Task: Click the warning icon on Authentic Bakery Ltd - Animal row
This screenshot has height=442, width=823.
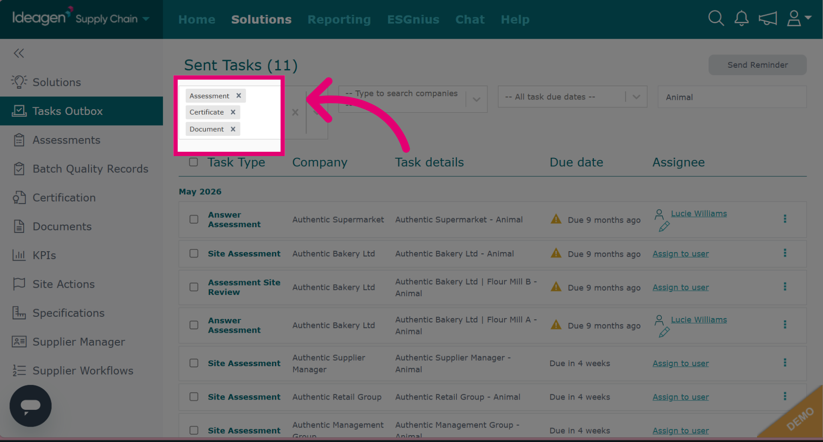Action: click(556, 253)
